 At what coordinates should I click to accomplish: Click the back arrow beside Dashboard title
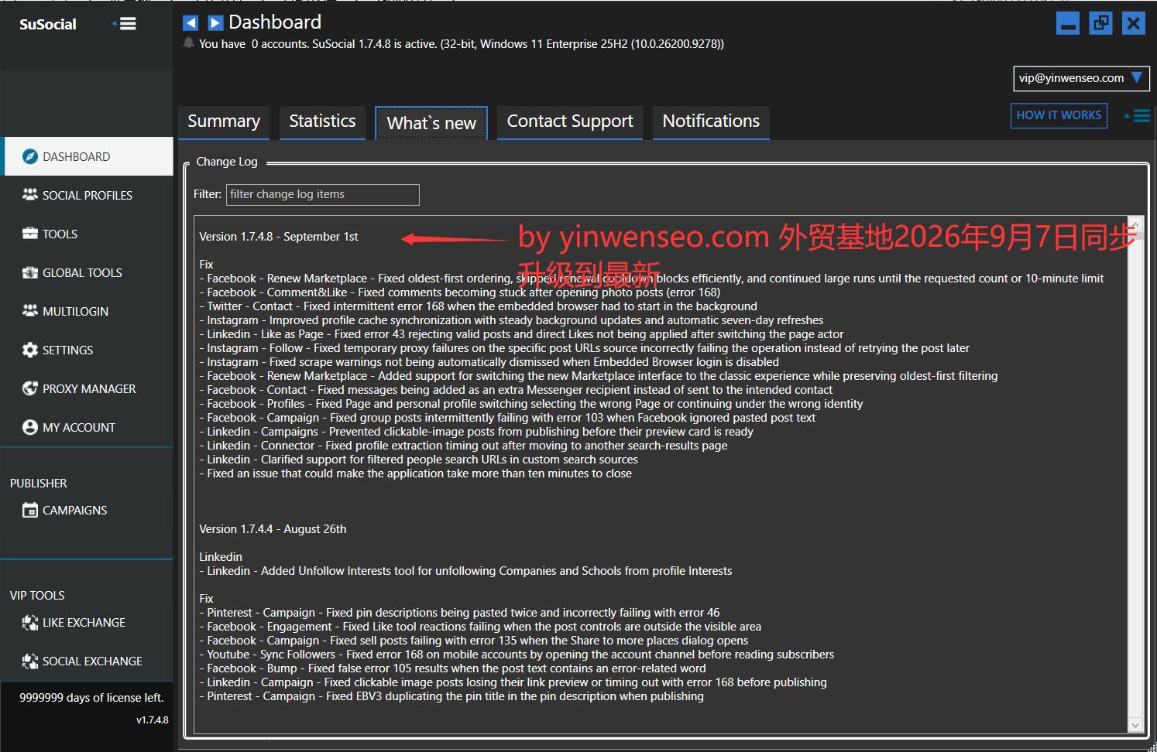[x=191, y=23]
